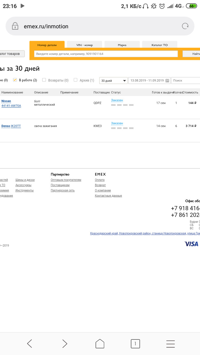Open the Краснодарский край office address link
Screen dimensions: 200x355
145,234
